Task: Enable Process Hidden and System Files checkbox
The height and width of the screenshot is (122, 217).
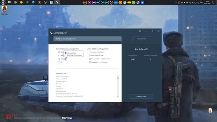Action: tap(90, 59)
